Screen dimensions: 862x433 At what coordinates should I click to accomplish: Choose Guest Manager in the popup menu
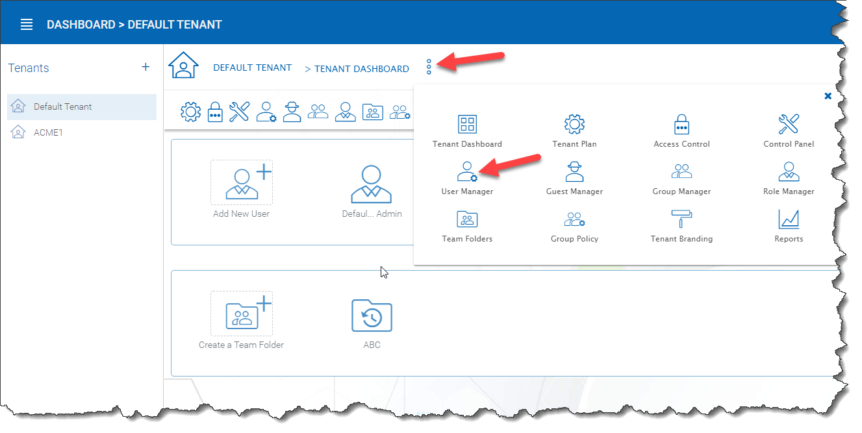[574, 178]
